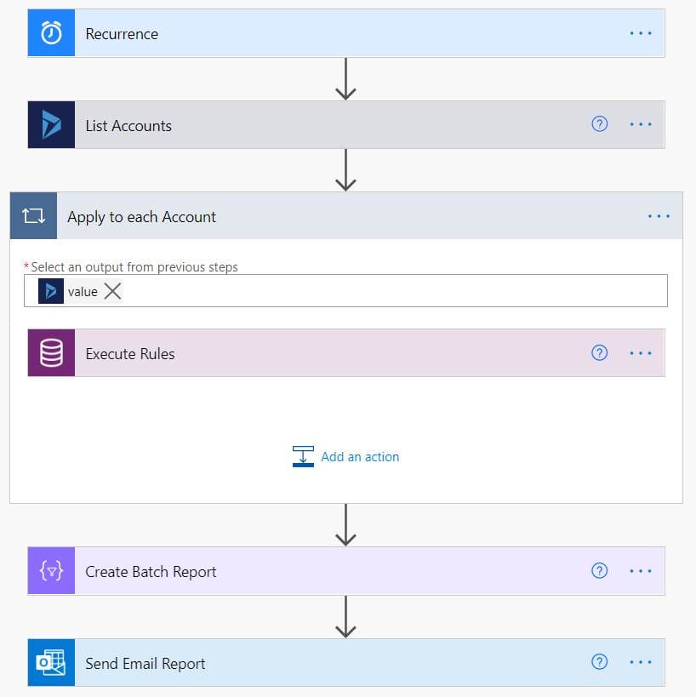
Task: Select the Execute Rules database icon
Action: (51, 352)
